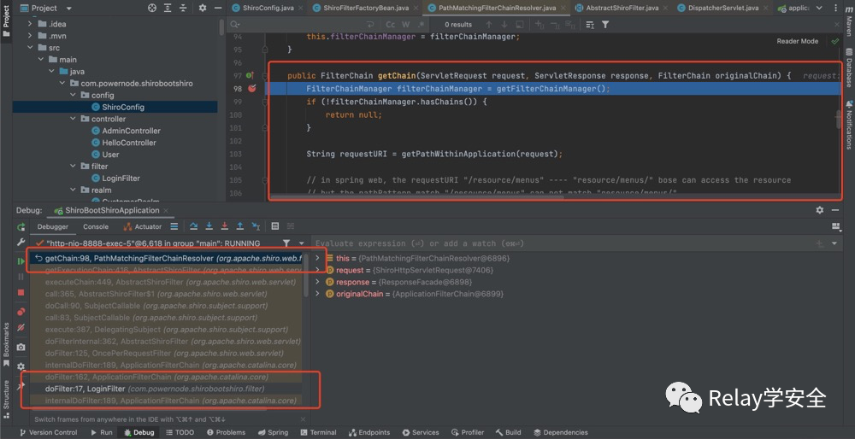
Task: Open editor tabs overflow chevron dropdown
Action: 819,9
